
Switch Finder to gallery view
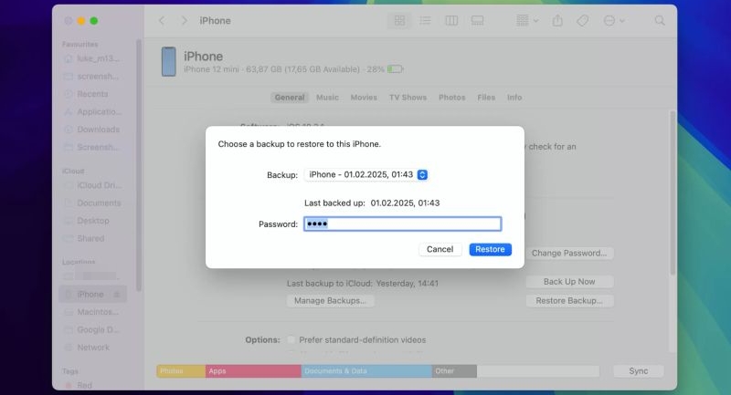tap(477, 20)
